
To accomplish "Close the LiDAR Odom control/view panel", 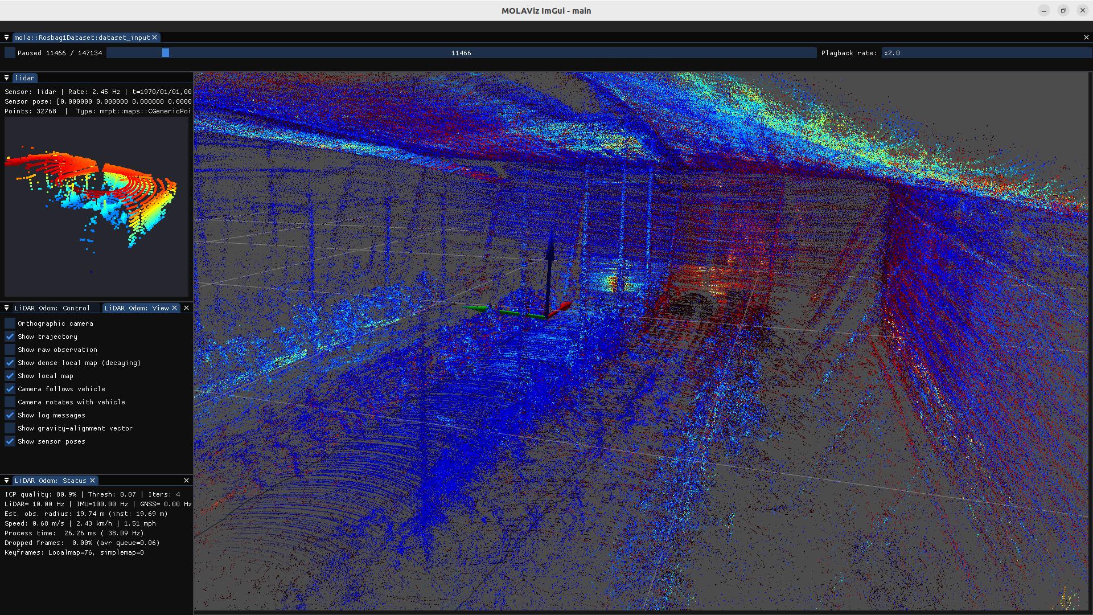I will coord(186,308).
